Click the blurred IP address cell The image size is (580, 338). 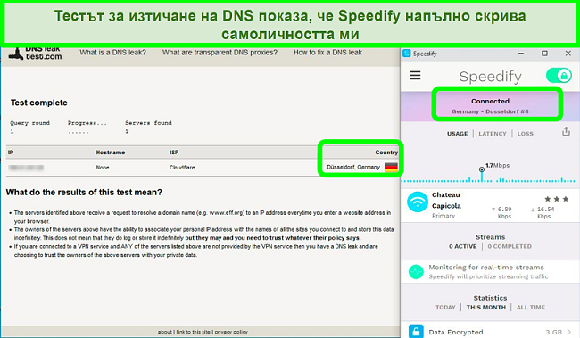pos(26,168)
